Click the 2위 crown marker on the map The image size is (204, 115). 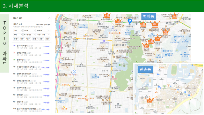coord(151,41)
